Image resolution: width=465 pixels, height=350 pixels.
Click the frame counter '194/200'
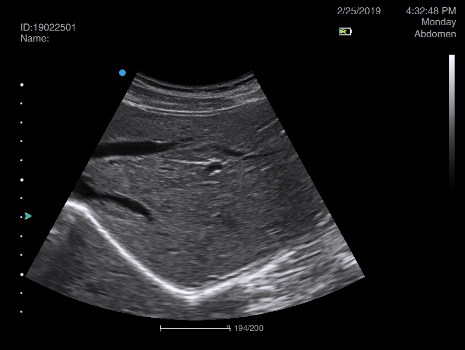pos(249,328)
